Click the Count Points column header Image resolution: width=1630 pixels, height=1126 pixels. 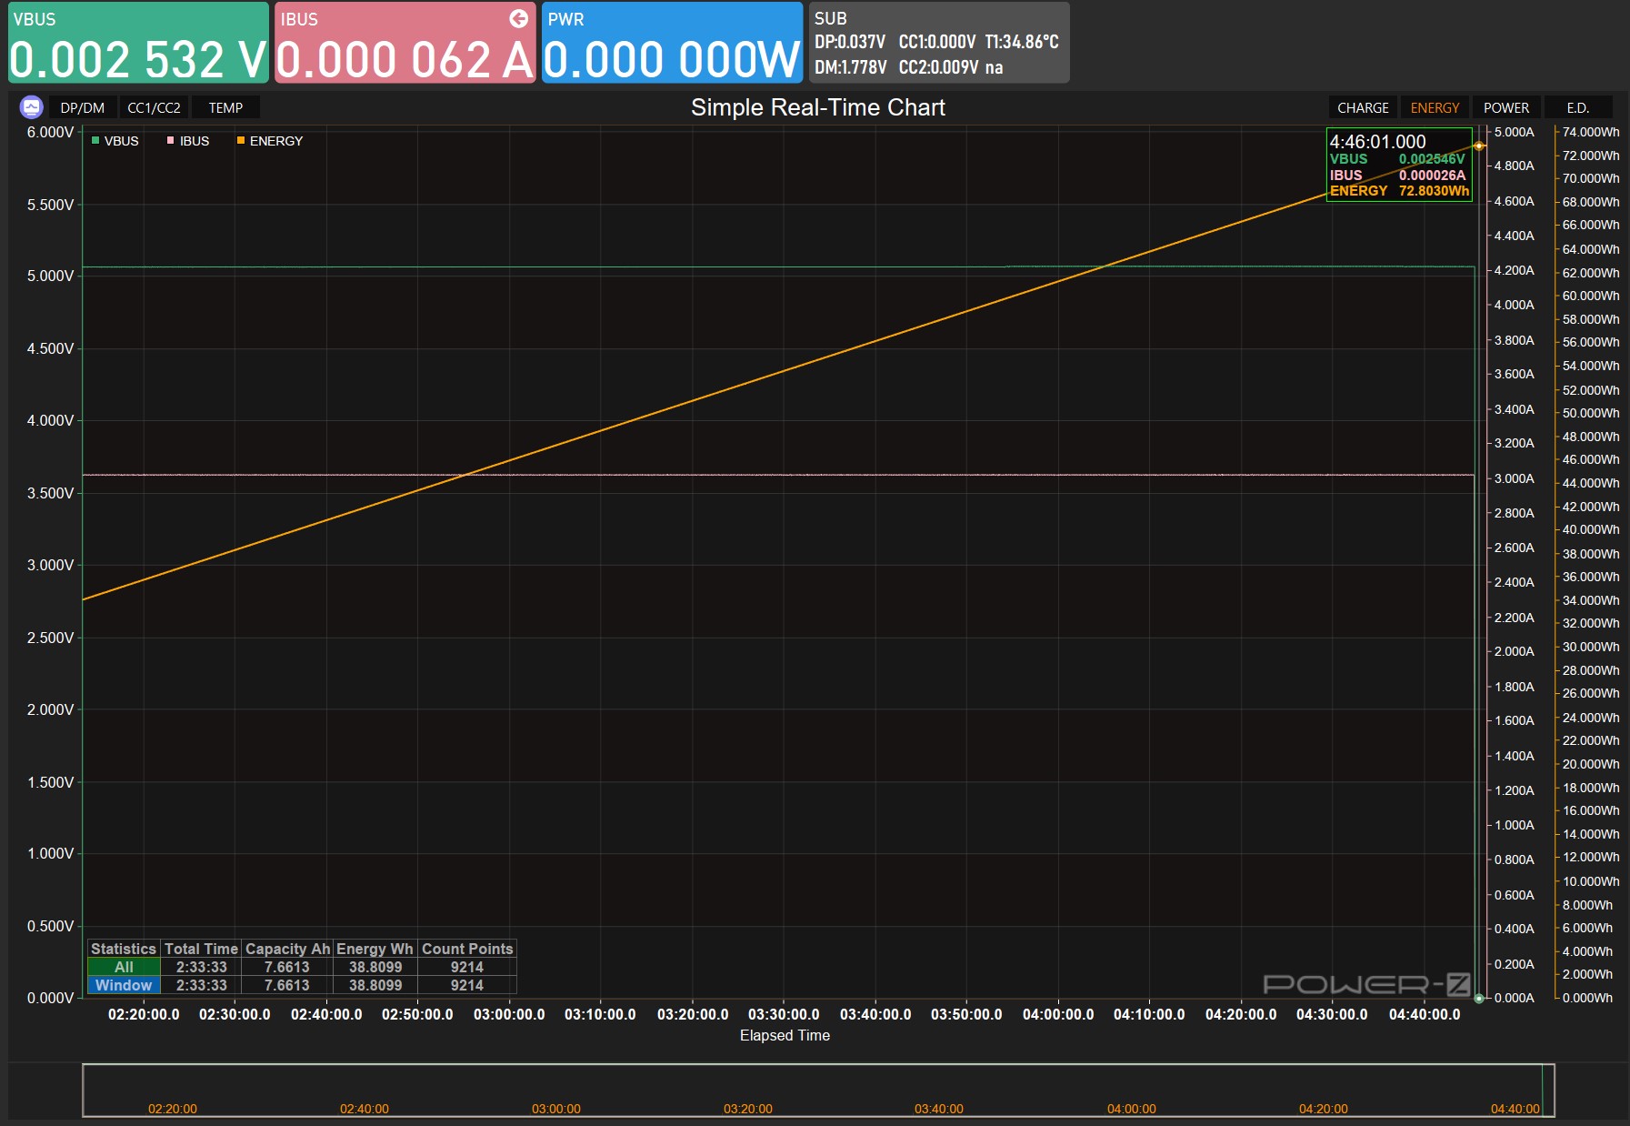(x=467, y=949)
